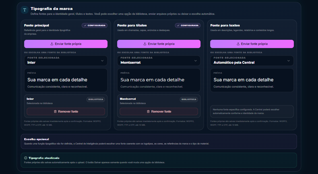This screenshot has width=318, height=174.
Task: Click Fonte para textos preview box
Action: click(x=252, y=80)
